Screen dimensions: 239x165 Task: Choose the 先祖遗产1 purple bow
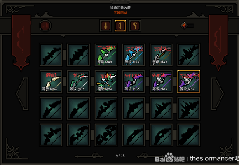click(134, 81)
